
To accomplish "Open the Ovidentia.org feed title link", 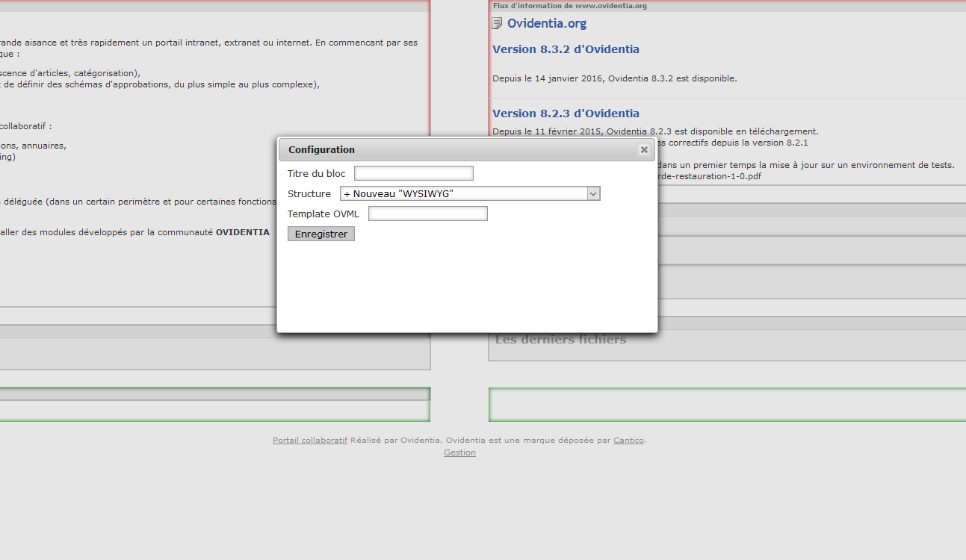I will tap(546, 24).
